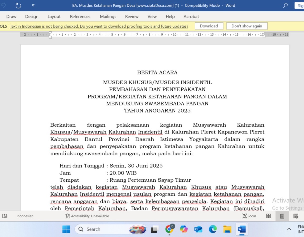Open Copilot from the taskbar
Viewport: 304px width, 237px height.
tap(184, 229)
